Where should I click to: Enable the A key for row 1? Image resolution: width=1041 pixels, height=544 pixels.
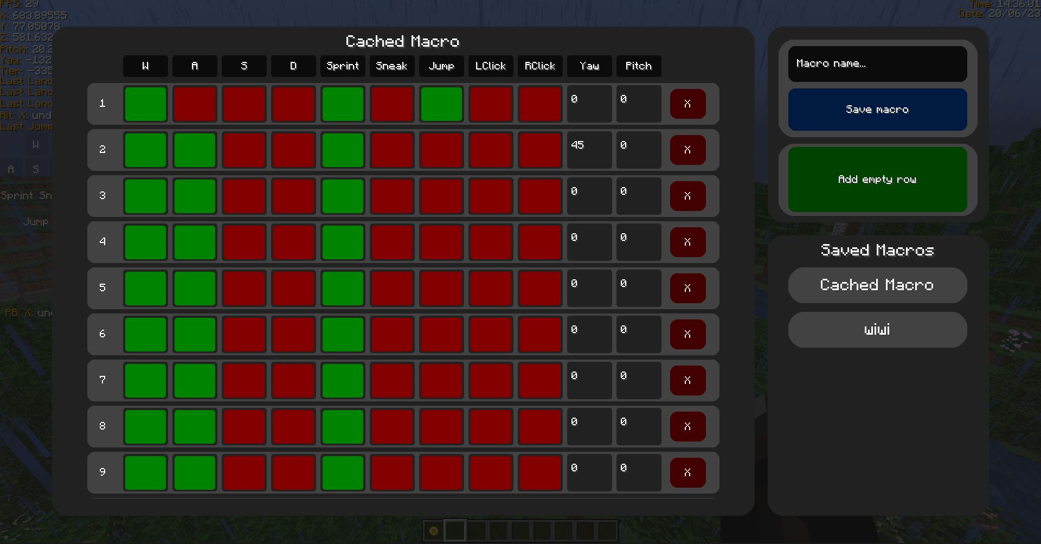click(195, 104)
